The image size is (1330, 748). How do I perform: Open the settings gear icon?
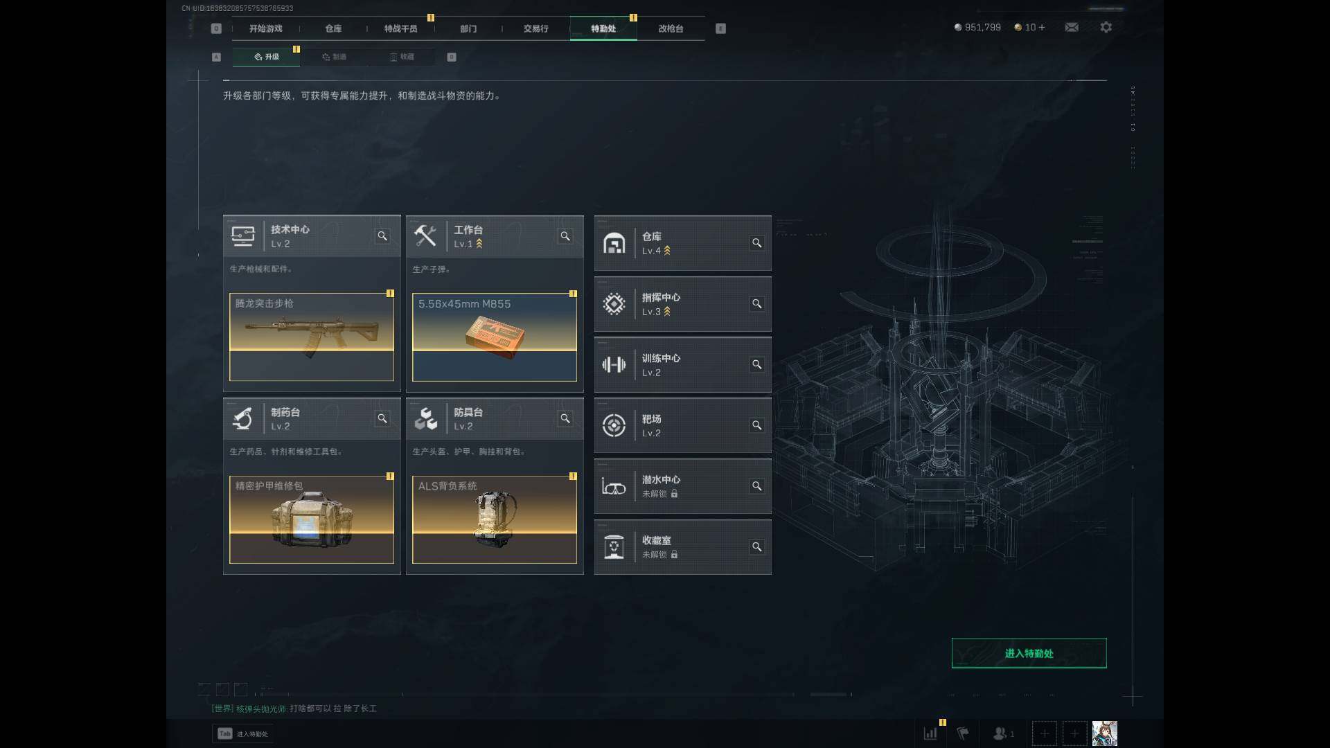click(1106, 27)
